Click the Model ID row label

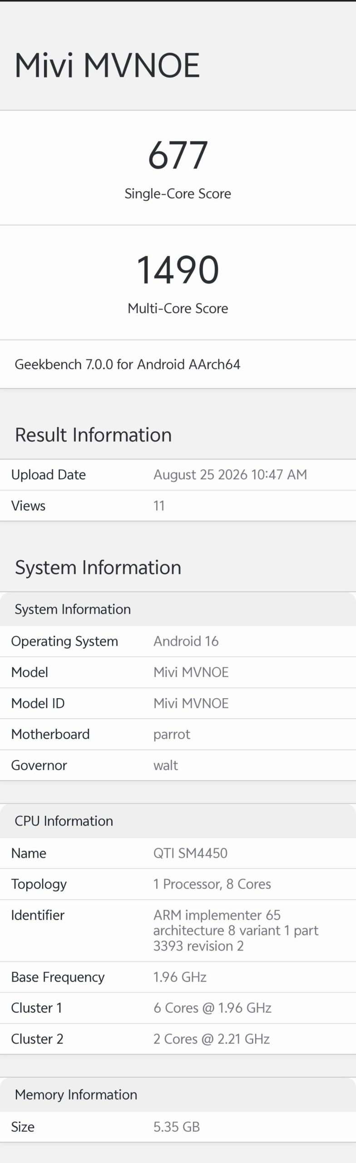[x=38, y=703]
